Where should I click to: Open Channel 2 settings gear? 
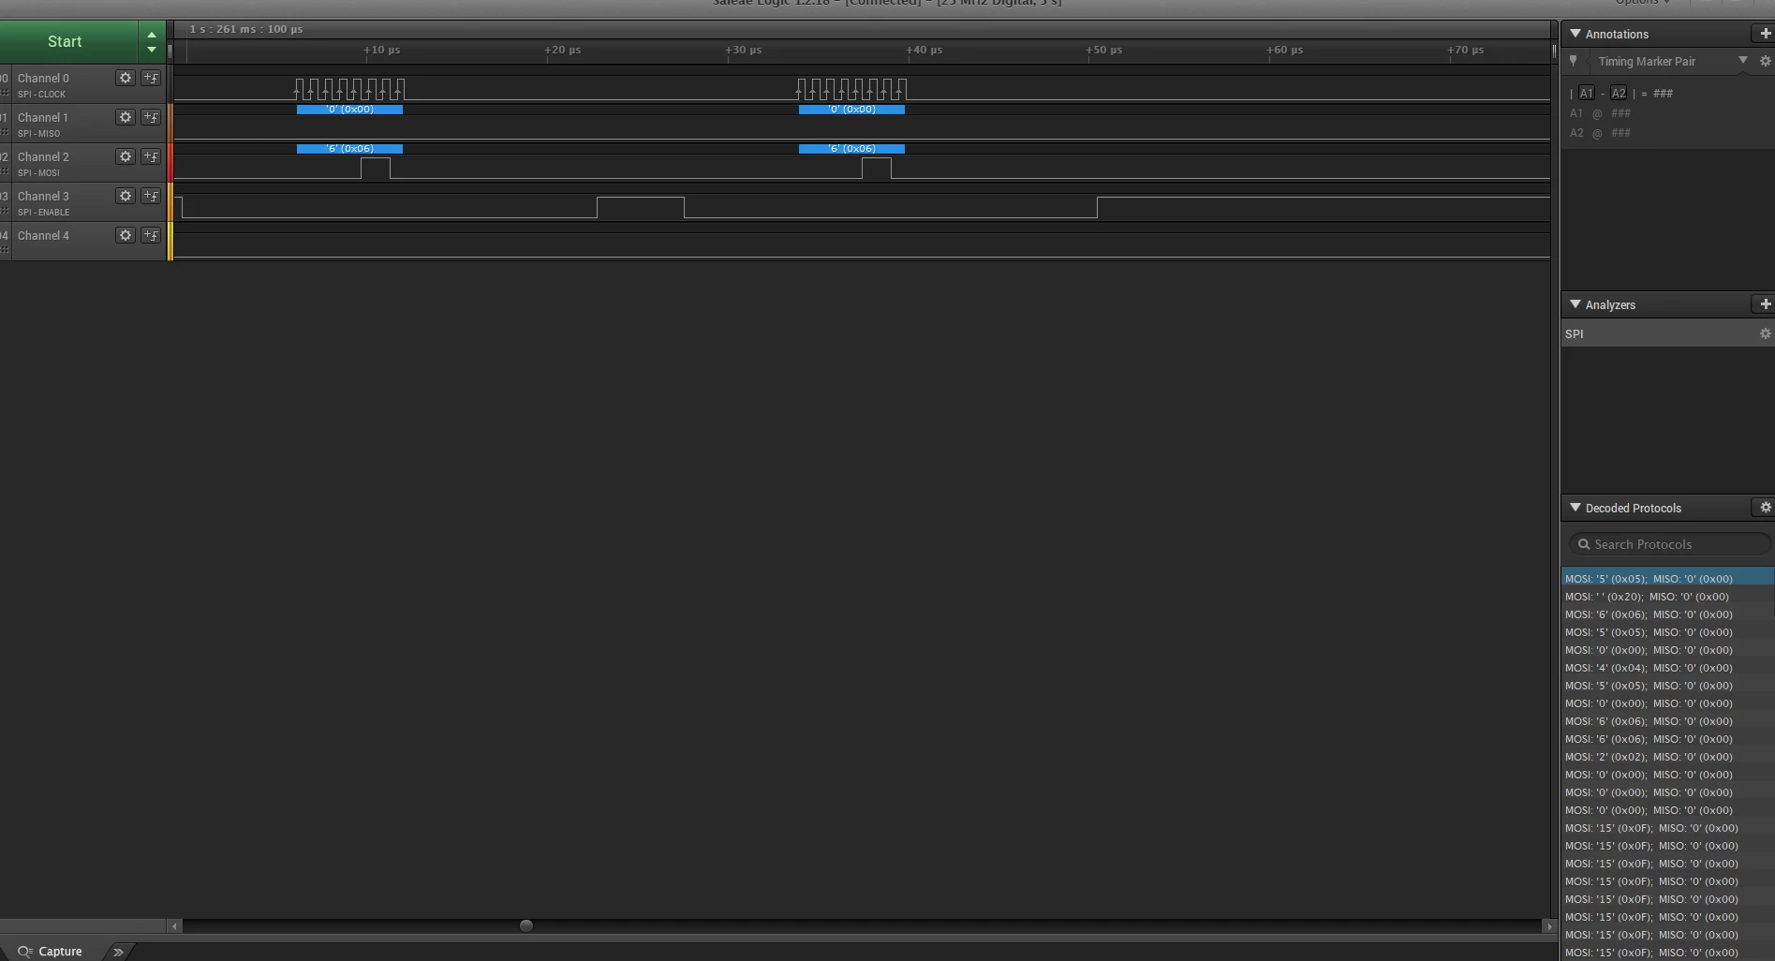[x=125, y=156]
